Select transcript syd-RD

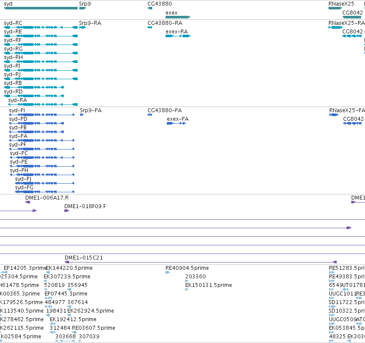point(34,96)
